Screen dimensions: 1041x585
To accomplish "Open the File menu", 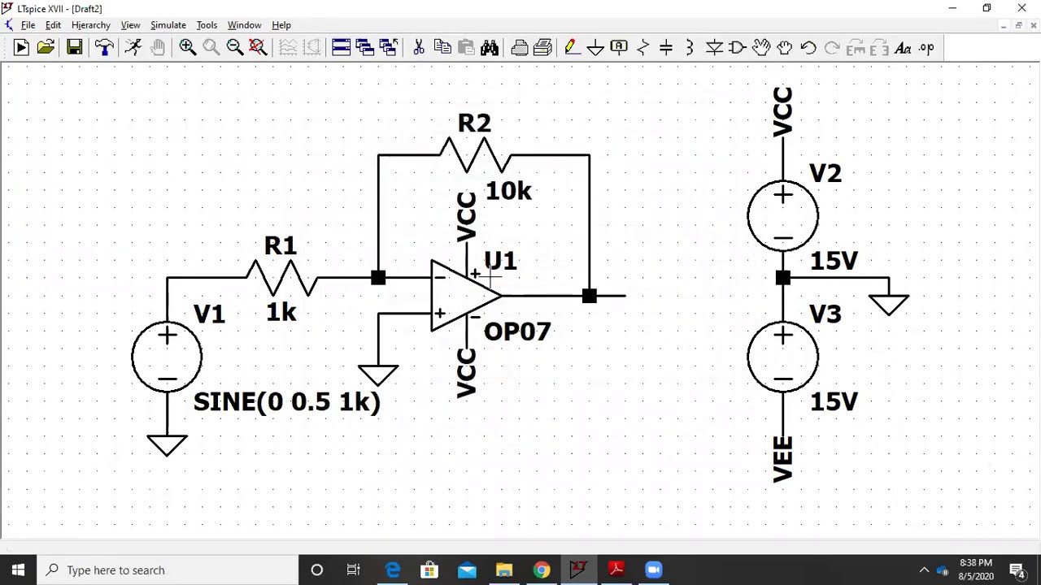I will [x=28, y=25].
